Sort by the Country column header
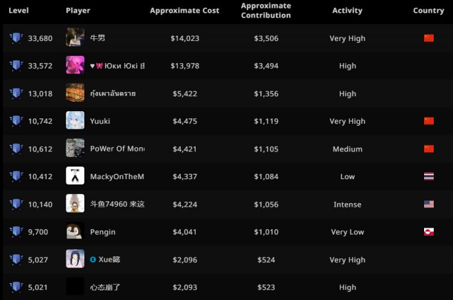Viewport: 453px width, 300px height. click(x=428, y=11)
